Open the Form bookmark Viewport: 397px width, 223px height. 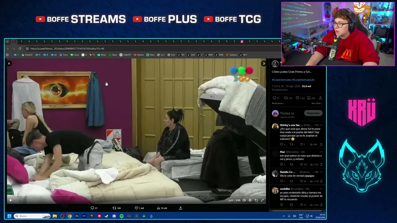click(64, 55)
